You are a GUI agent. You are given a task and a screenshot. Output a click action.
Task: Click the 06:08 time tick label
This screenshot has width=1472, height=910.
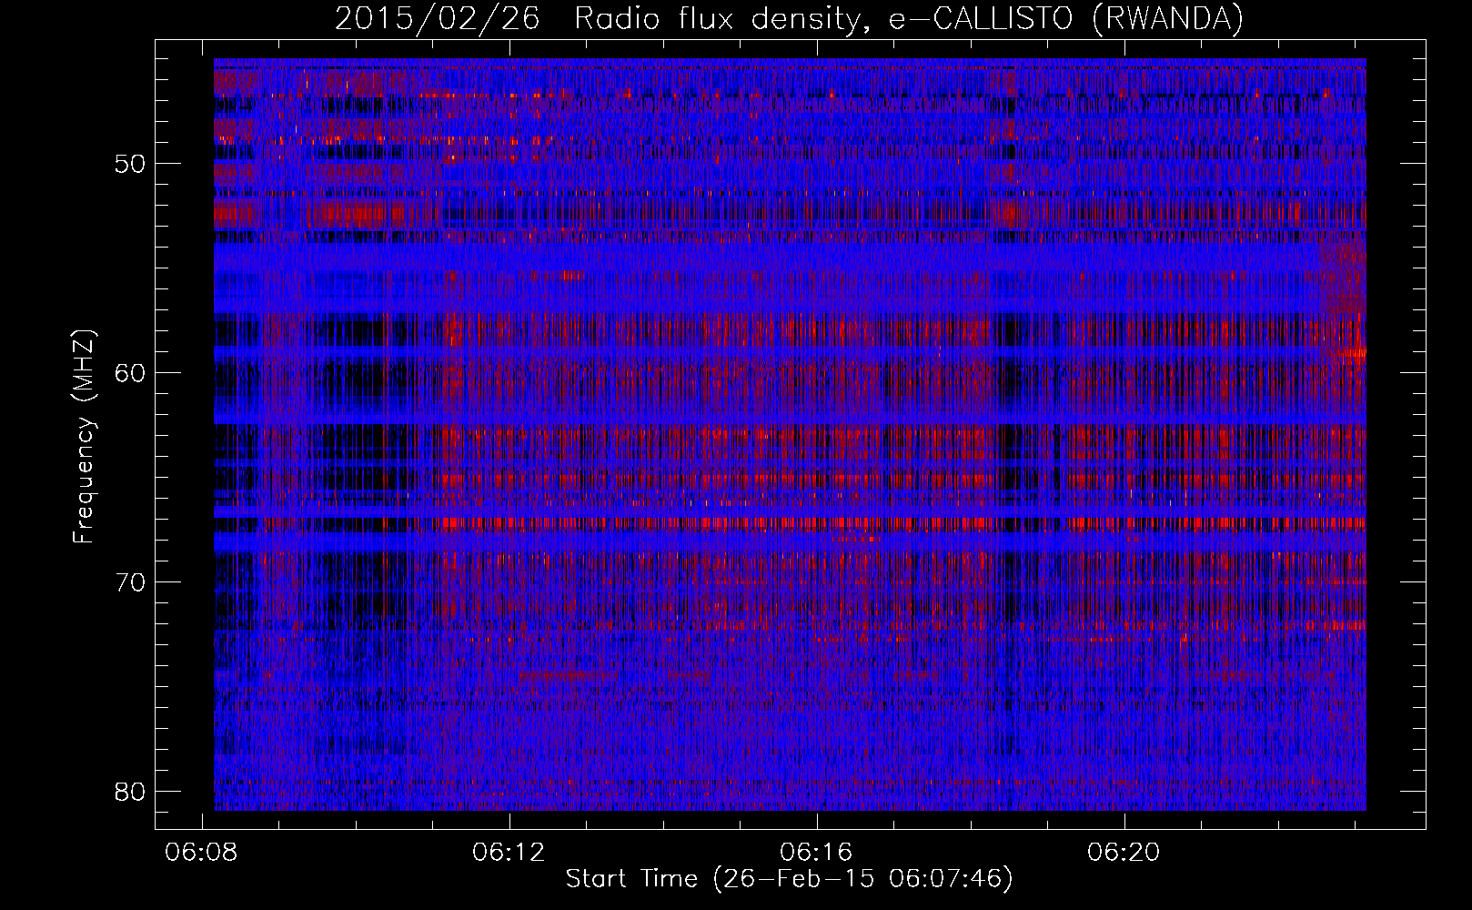[x=200, y=852]
